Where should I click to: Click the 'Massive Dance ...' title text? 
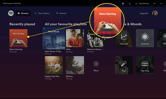pyautogui.click(x=96, y=49)
